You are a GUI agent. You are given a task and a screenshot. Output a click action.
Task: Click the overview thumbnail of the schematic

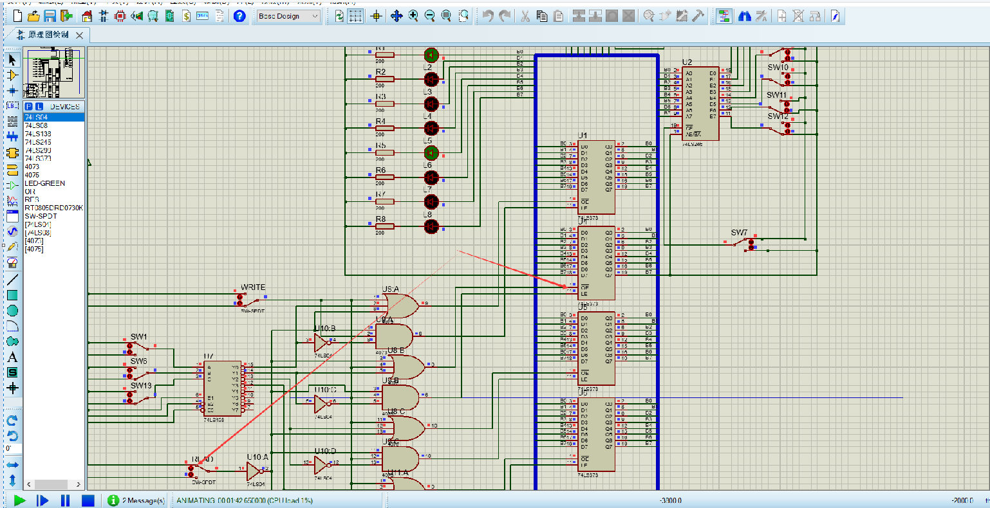[x=54, y=72]
